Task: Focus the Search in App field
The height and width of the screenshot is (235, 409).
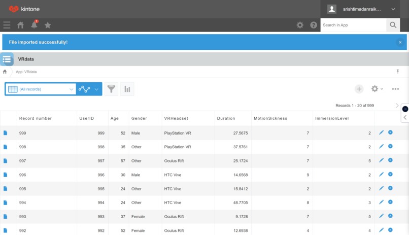Action: click(x=353, y=25)
